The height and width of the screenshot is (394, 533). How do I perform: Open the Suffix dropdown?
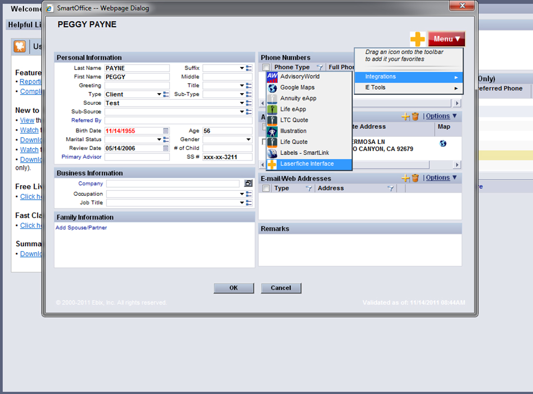click(242, 68)
